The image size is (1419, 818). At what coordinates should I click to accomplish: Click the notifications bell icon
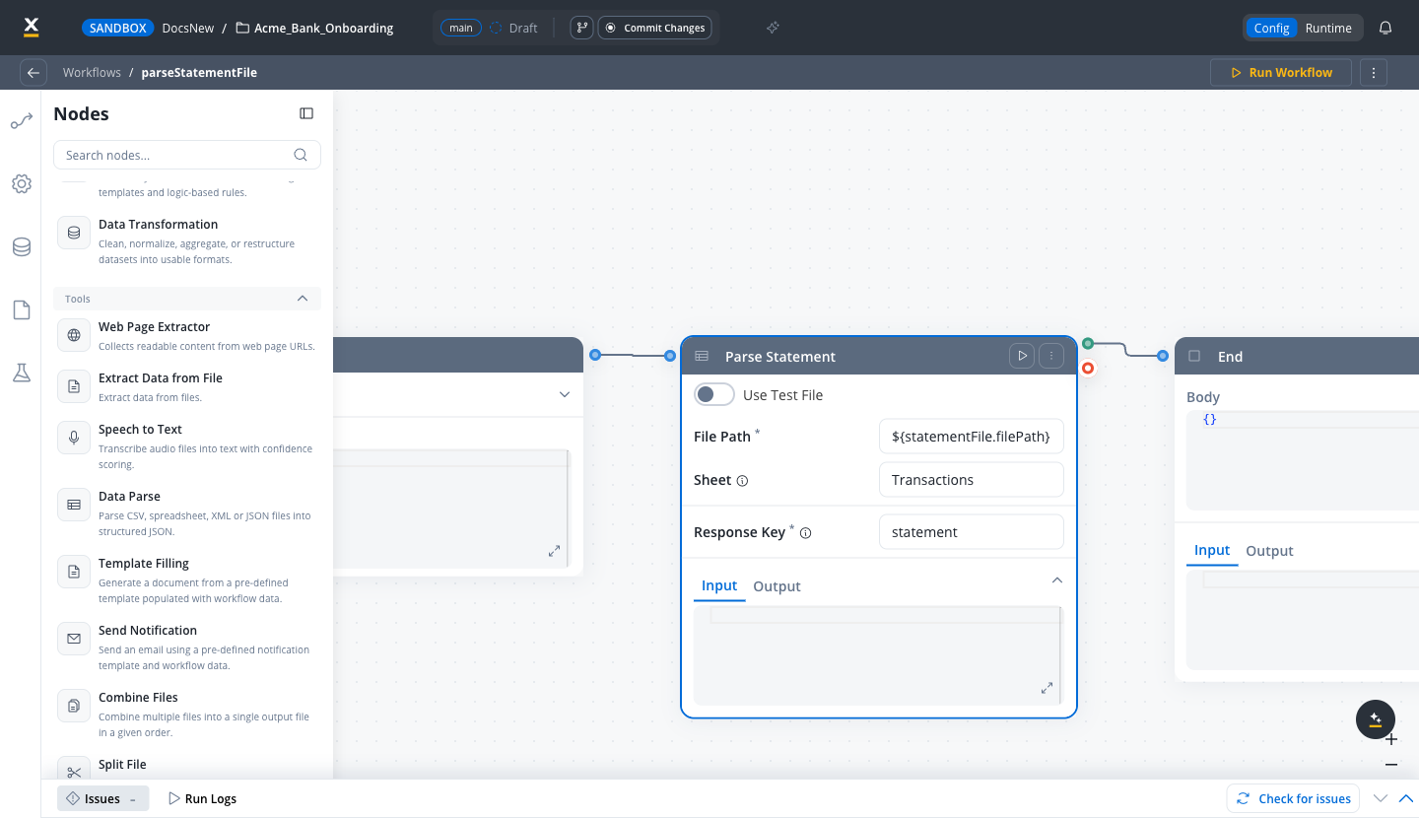point(1385,28)
